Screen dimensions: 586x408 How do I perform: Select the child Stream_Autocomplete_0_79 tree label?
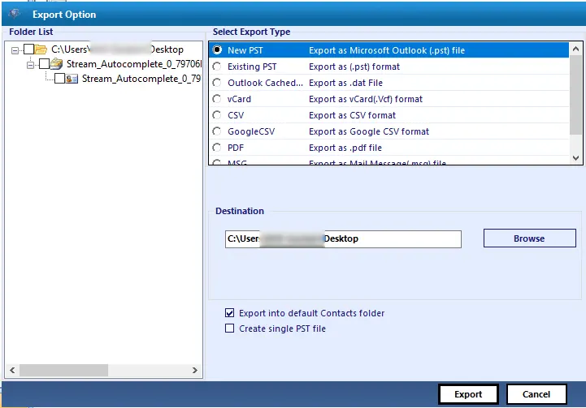(141, 79)
